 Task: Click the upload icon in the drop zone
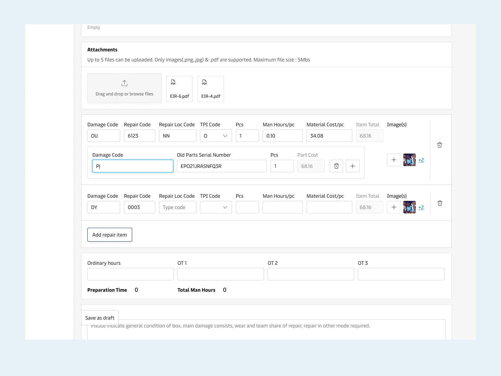pyautogui.click(x=124, y=83)
